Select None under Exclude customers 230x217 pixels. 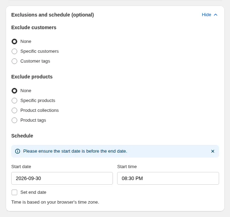coord(14,42)
